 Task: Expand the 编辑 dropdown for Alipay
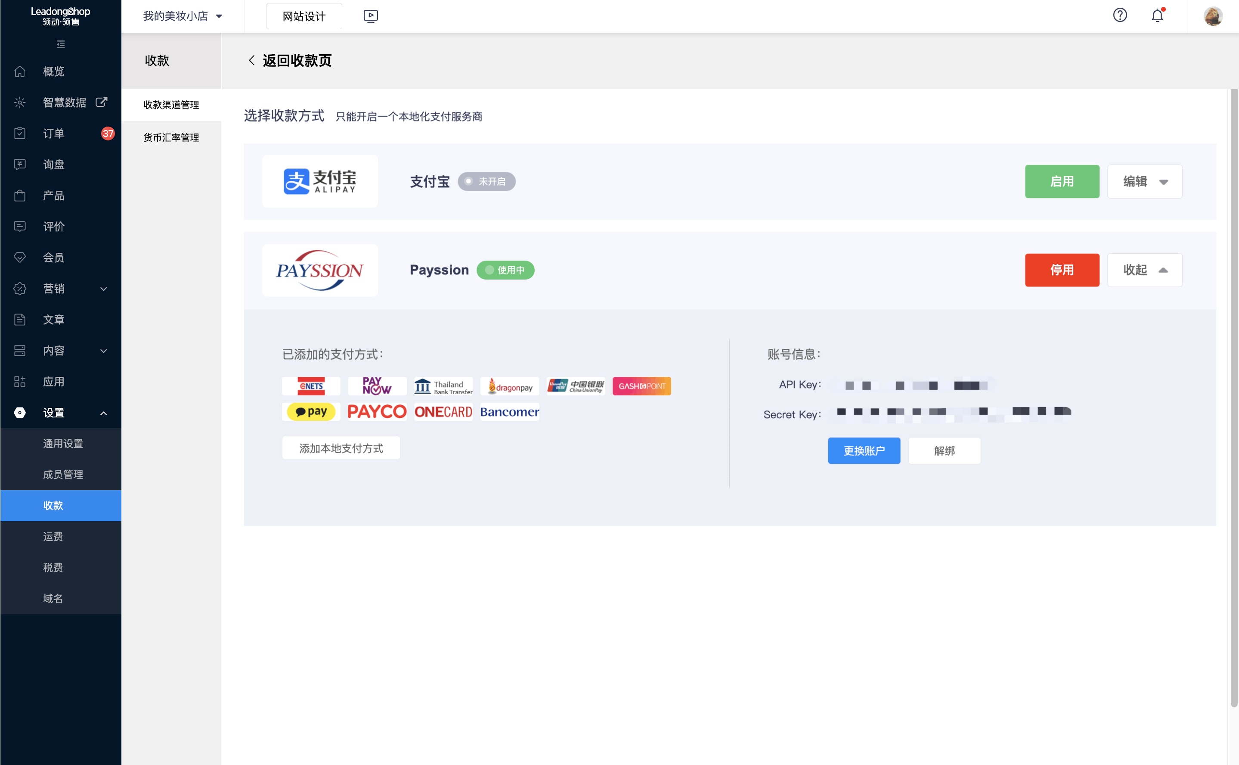coord(1144,181)
